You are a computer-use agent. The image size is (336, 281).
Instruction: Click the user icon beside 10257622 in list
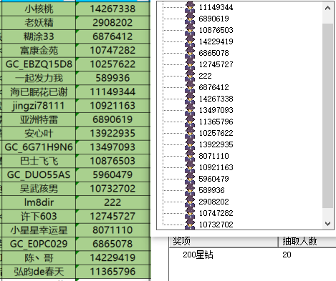190,132
